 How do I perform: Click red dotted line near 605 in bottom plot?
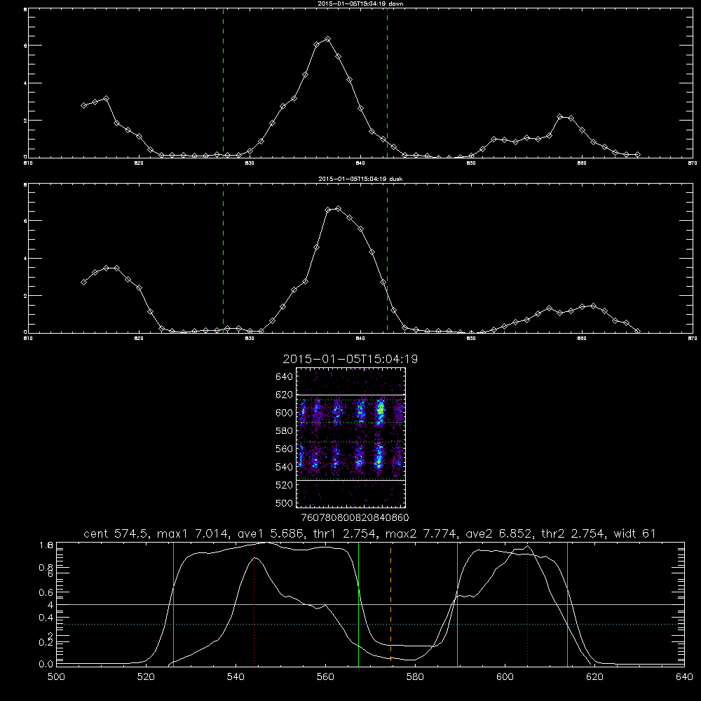pyautogui.click(x=528, y=604)
